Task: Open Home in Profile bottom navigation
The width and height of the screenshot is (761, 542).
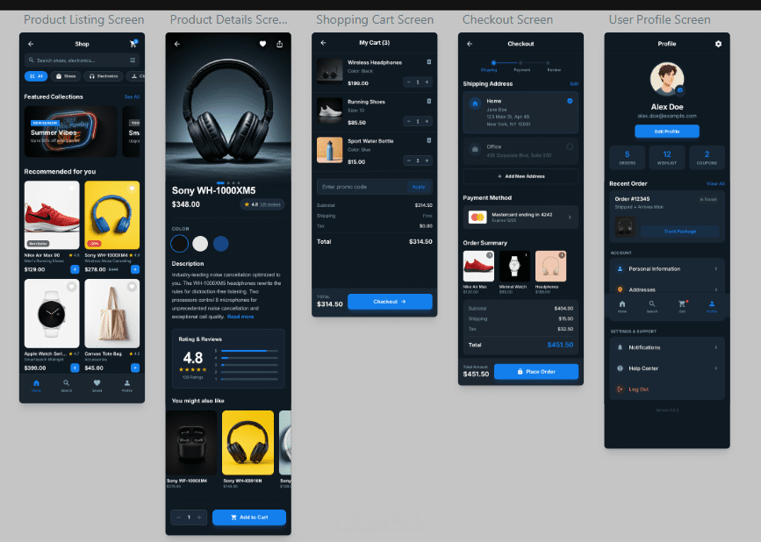Action: [622, 306]
